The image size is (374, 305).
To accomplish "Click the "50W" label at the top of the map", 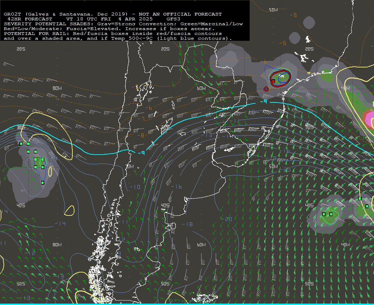I will [273, 10].
